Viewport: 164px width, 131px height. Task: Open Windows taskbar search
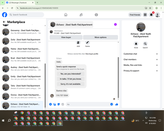[x=9, y=121]
